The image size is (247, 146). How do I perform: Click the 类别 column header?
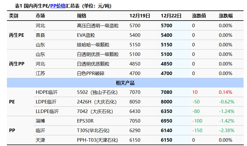pos(14,16)
